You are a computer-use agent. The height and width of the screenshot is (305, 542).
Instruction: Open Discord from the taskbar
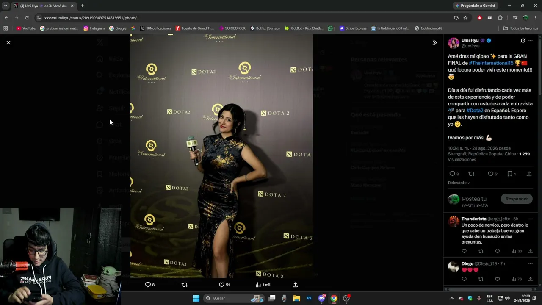[x=321, y=298]
